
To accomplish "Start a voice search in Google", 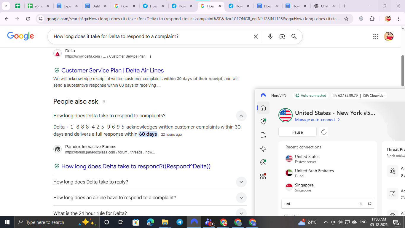I will [x=270, y=36].
